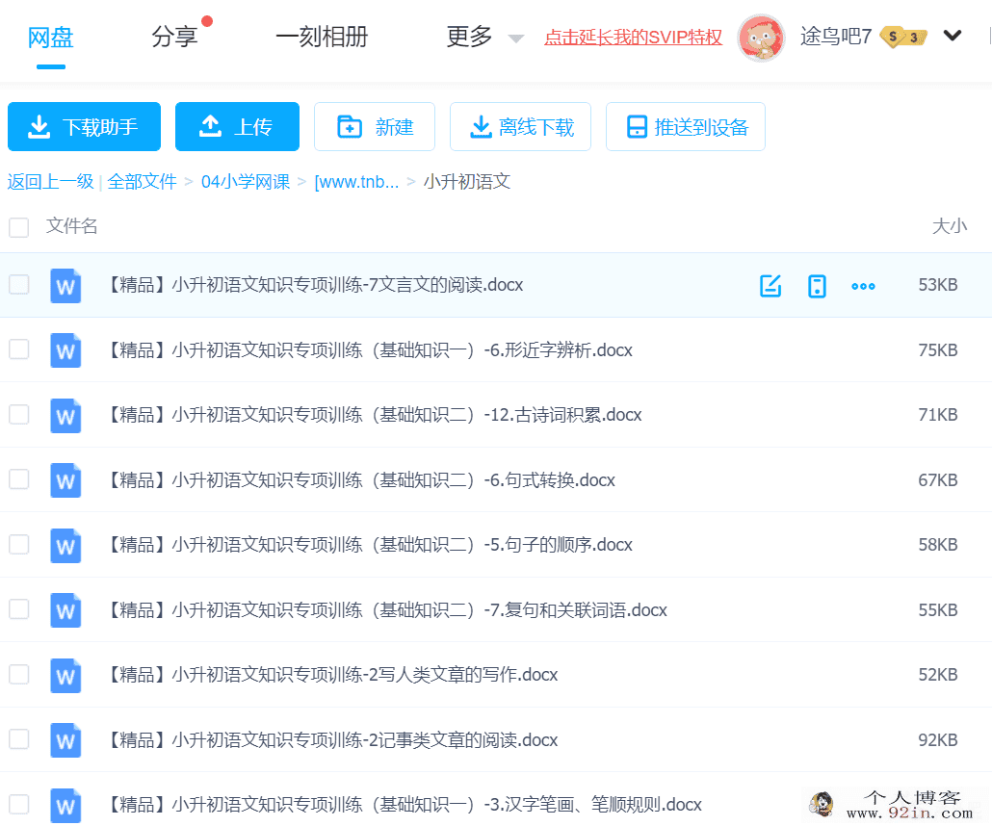This screenshot has width=992, height=826.
Task: Expand the 更多 dropdown menu
Action: point(484,37)
